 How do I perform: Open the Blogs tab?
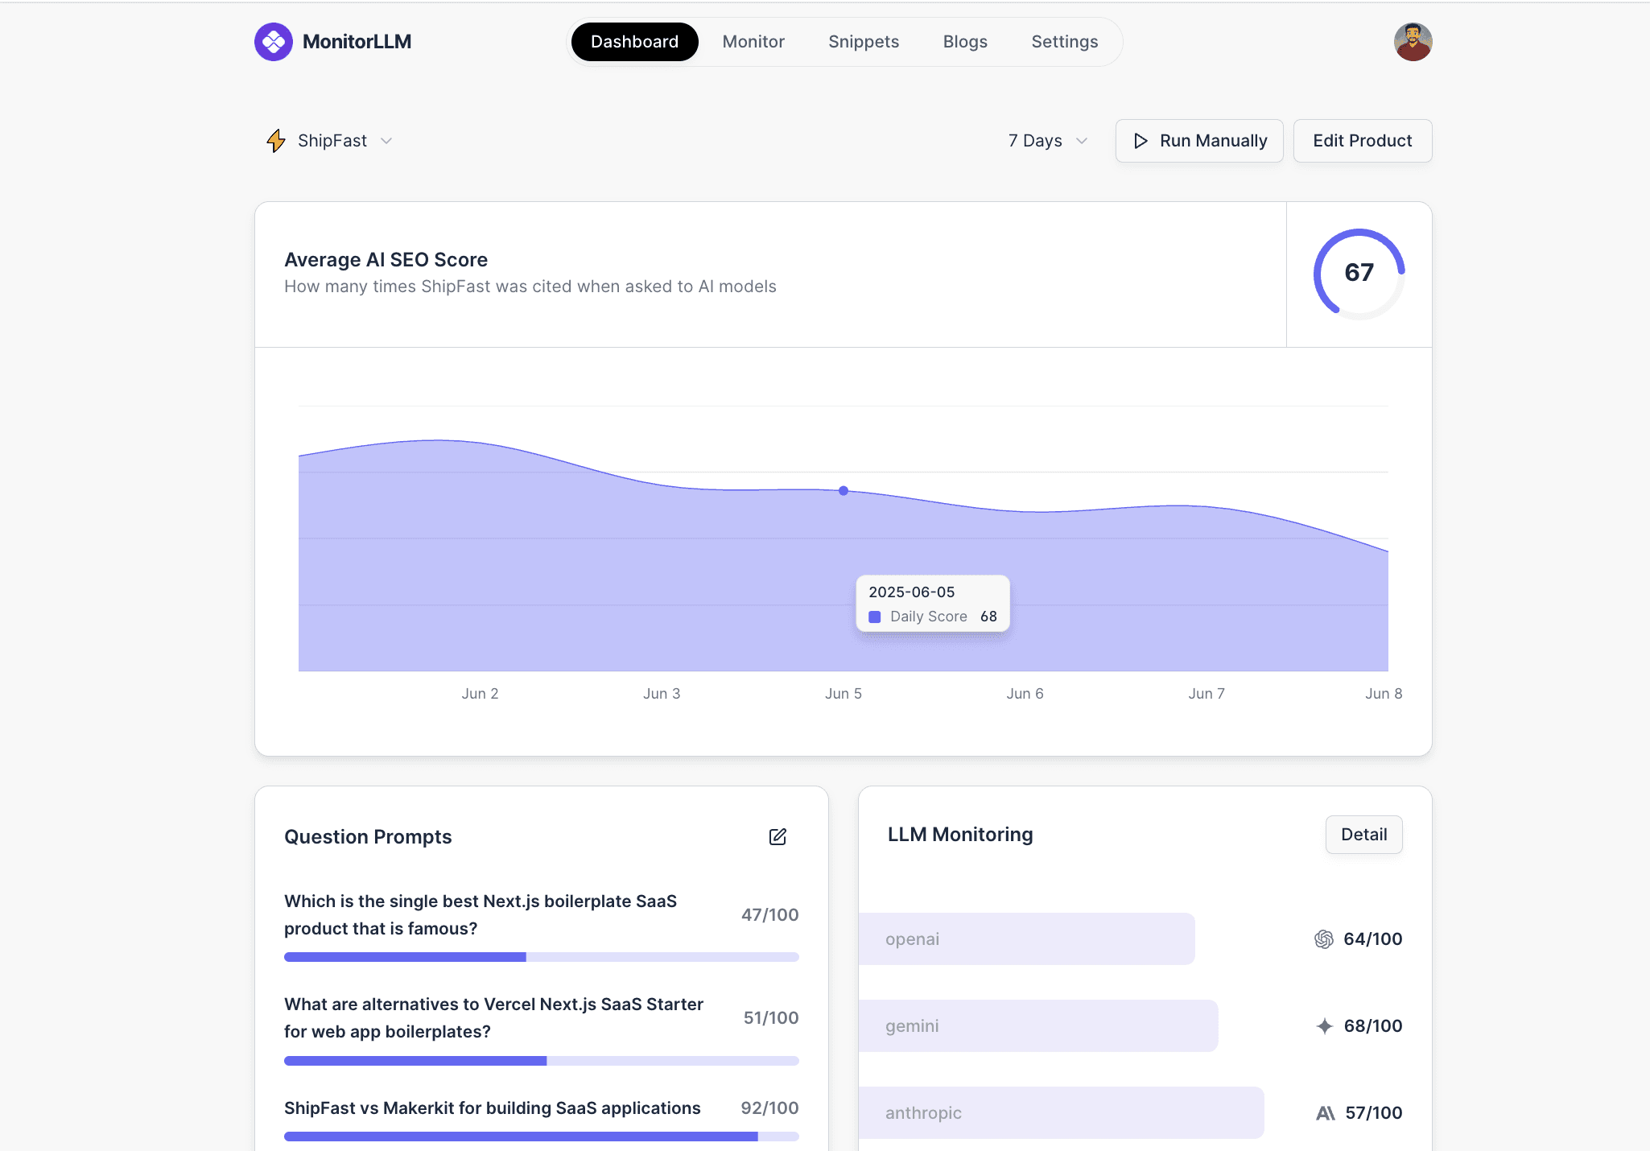point(965,42)
